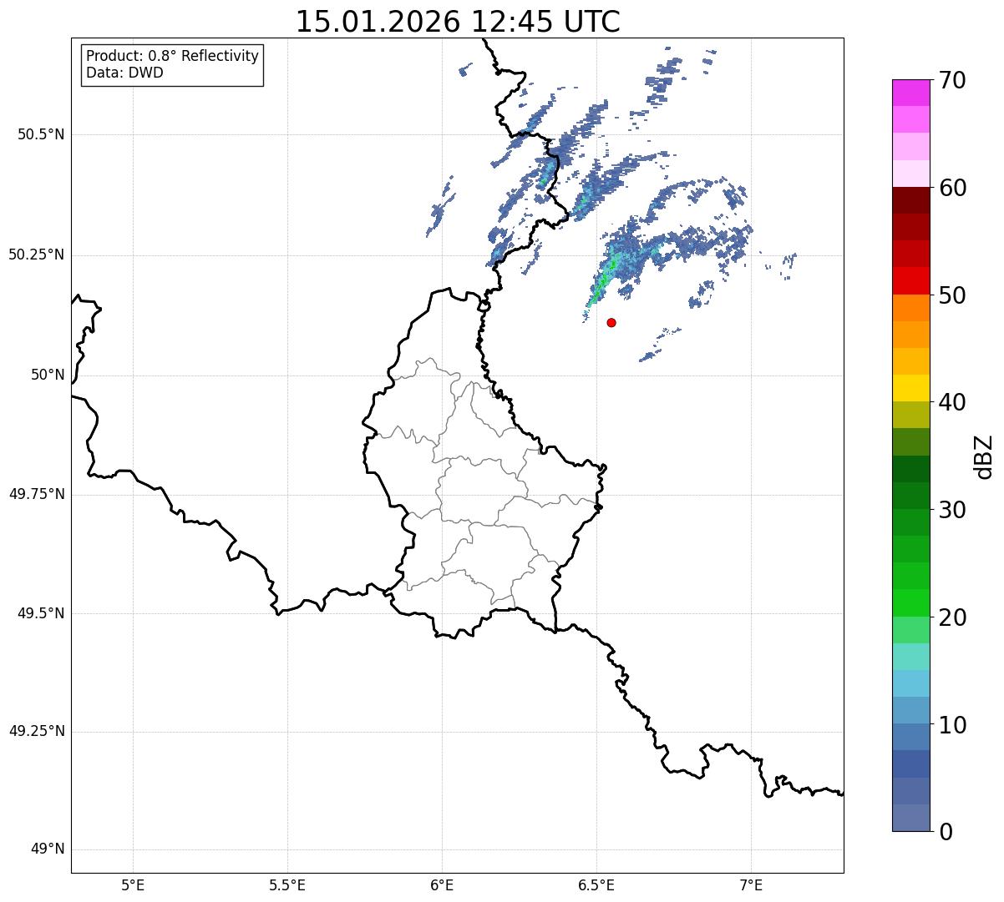1004x902 pixels.
Task: Click the latitude label 50°N
Action: (x=48, y=375)
